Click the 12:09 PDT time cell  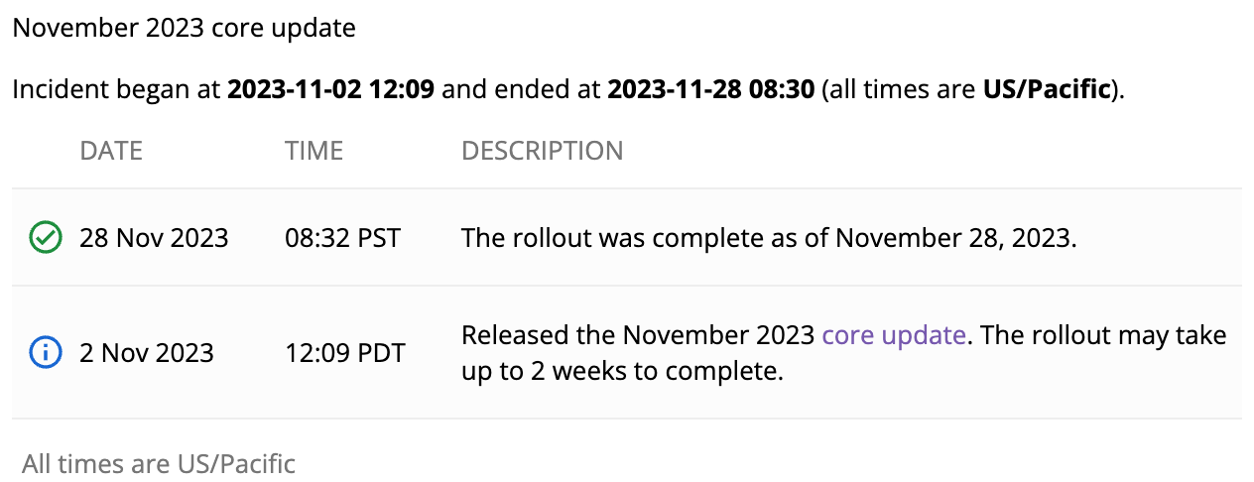pos(344,353)
